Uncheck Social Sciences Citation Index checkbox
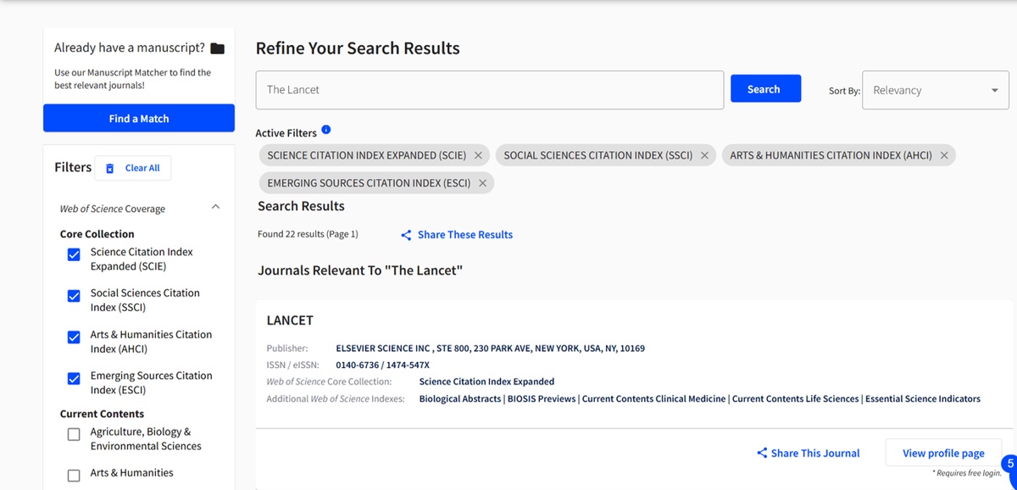The image size is (1017, 490). (74, 296)
